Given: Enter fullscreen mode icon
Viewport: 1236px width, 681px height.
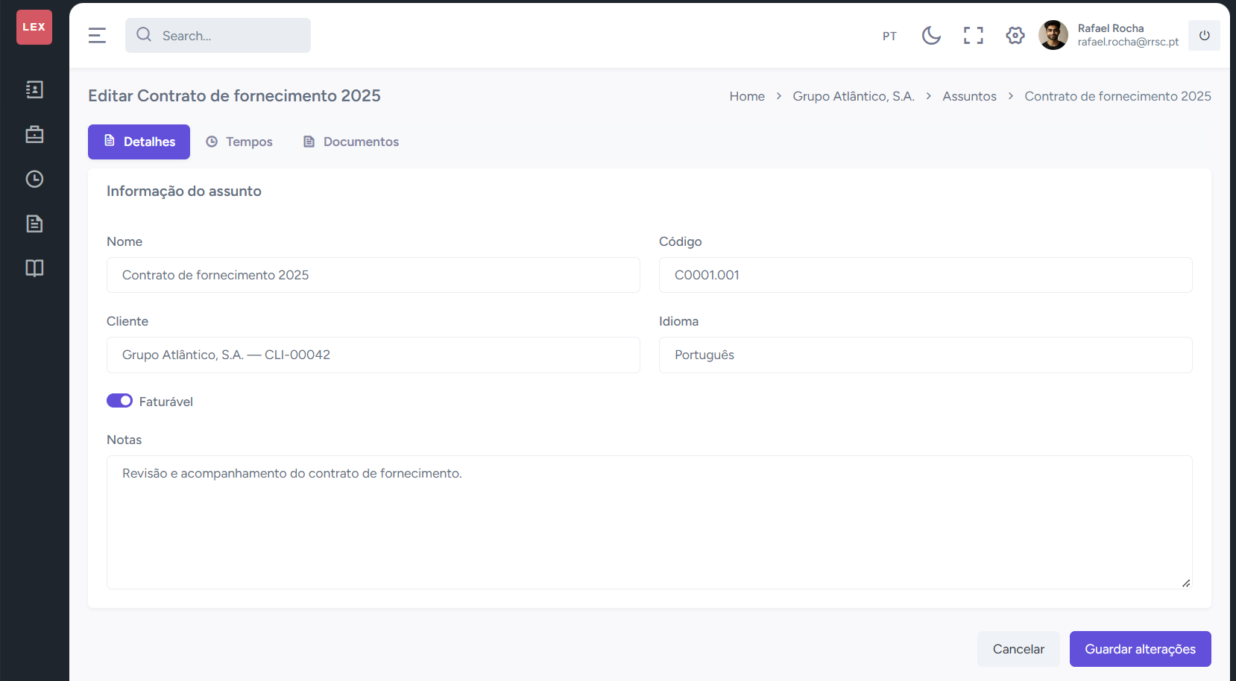Looking at the screenshot, I should (x=973, y=35).
